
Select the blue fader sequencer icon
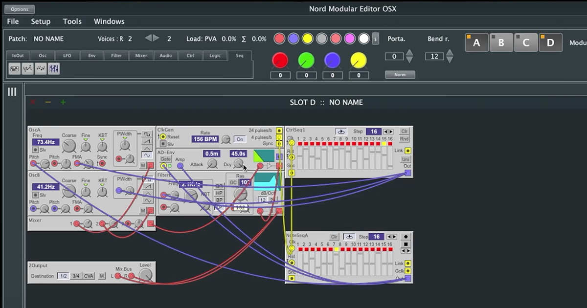click(x=54, y=69)
